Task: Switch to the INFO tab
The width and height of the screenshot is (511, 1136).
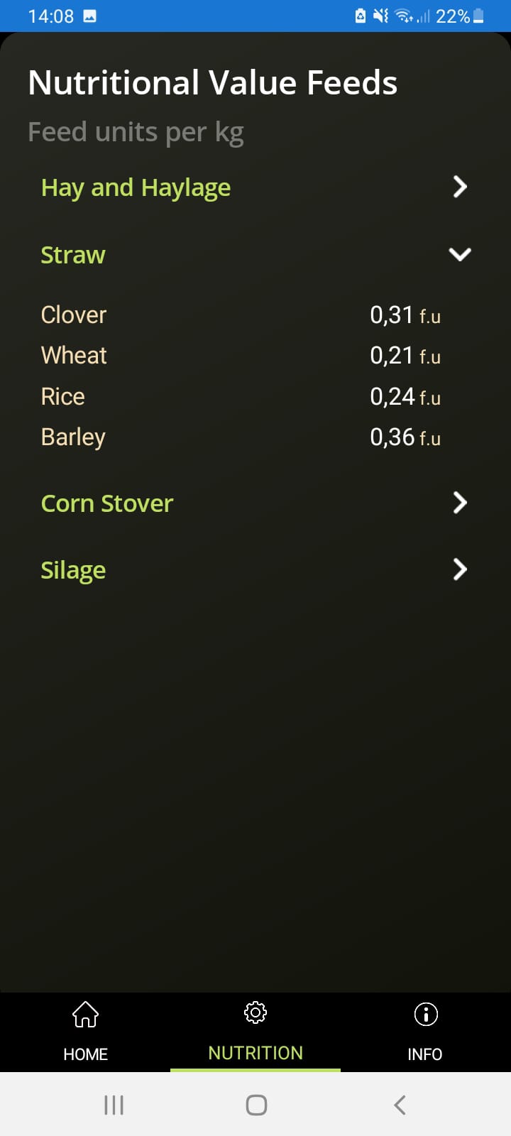Action: [424, 1054]
